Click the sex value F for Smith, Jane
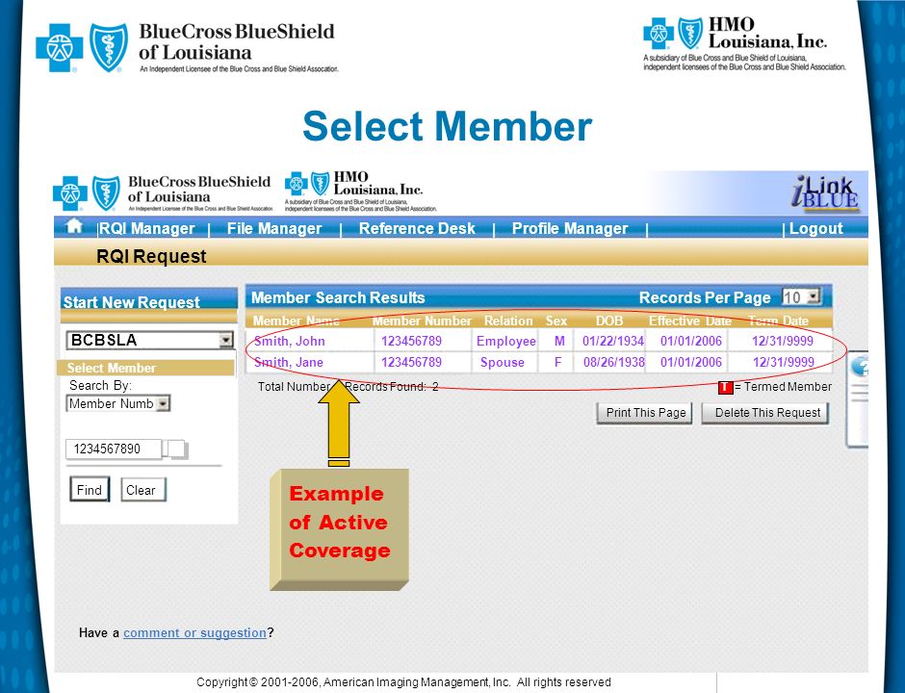Screen dimensions: 905x693 point(557,362)
